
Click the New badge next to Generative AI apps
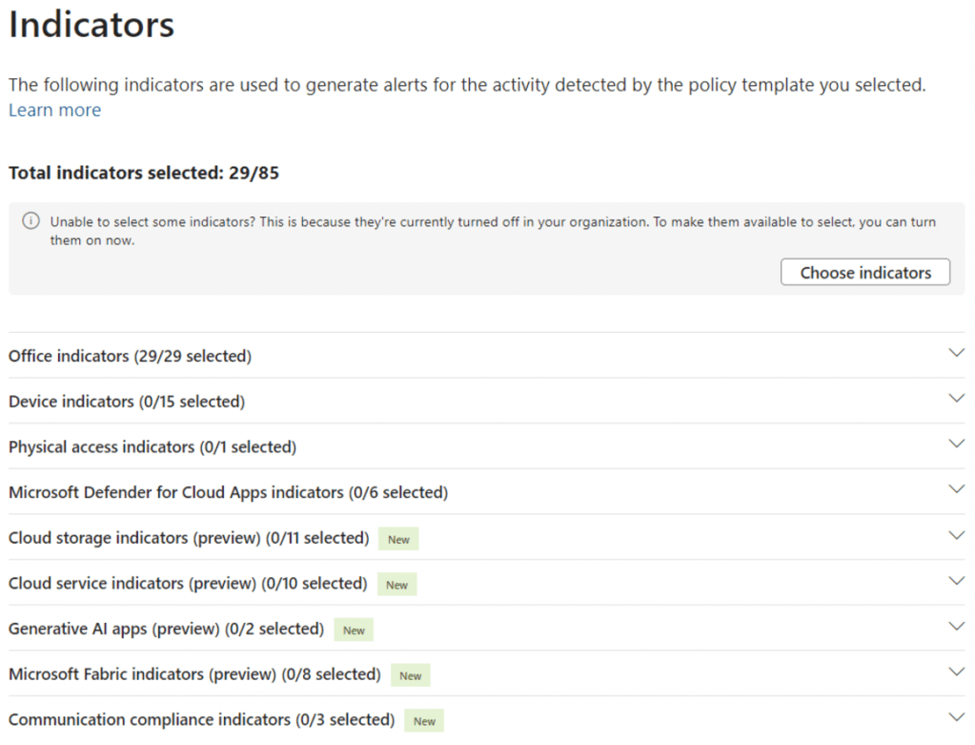[354, 631]
